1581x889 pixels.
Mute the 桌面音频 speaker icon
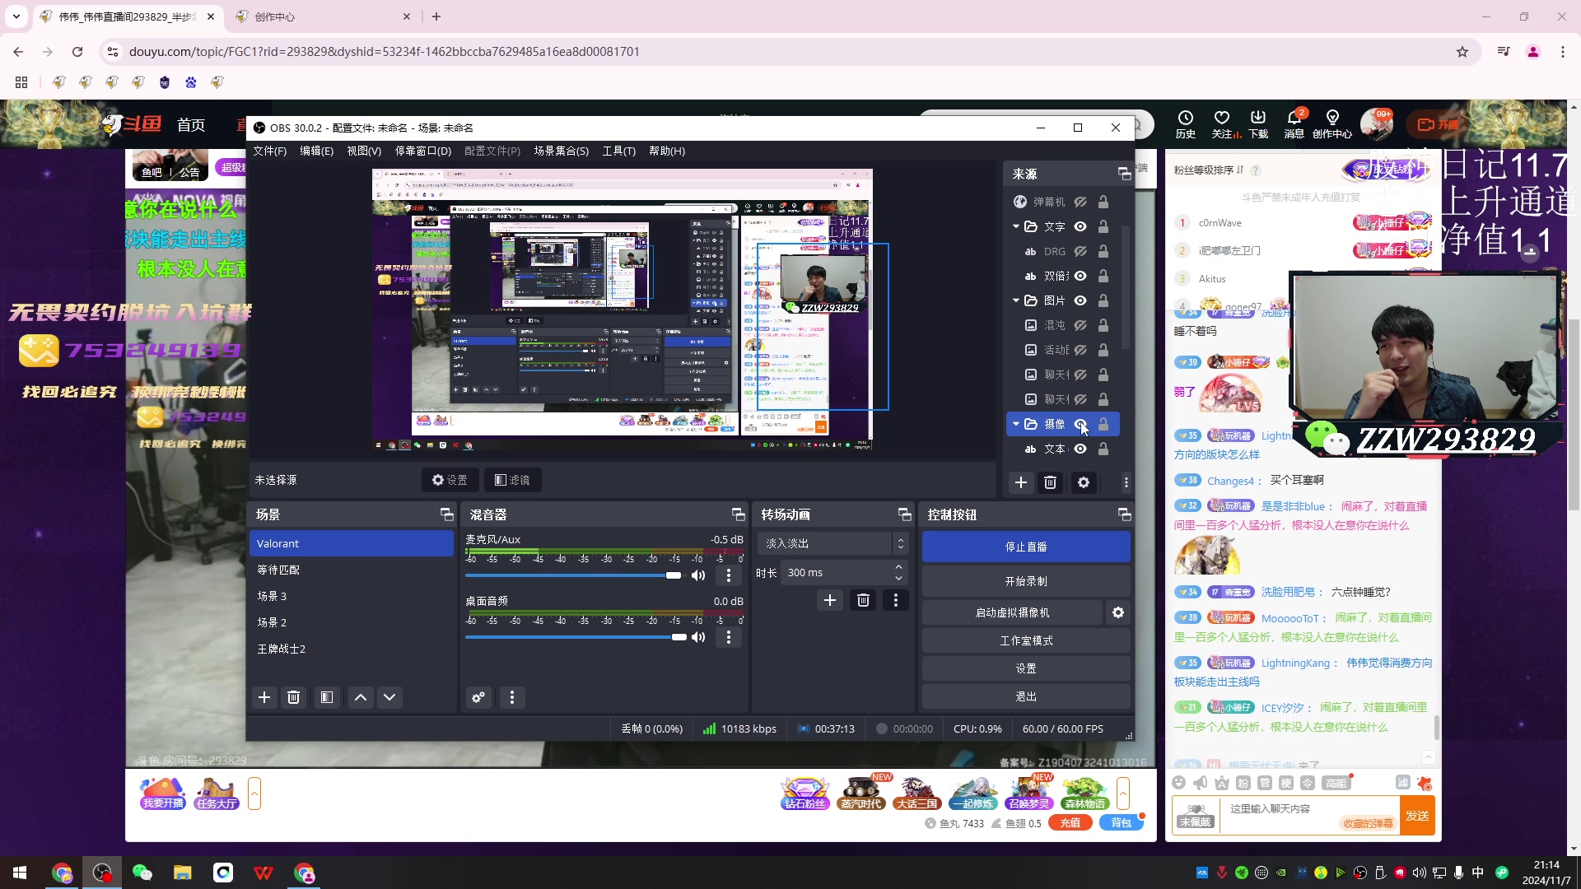698,637
